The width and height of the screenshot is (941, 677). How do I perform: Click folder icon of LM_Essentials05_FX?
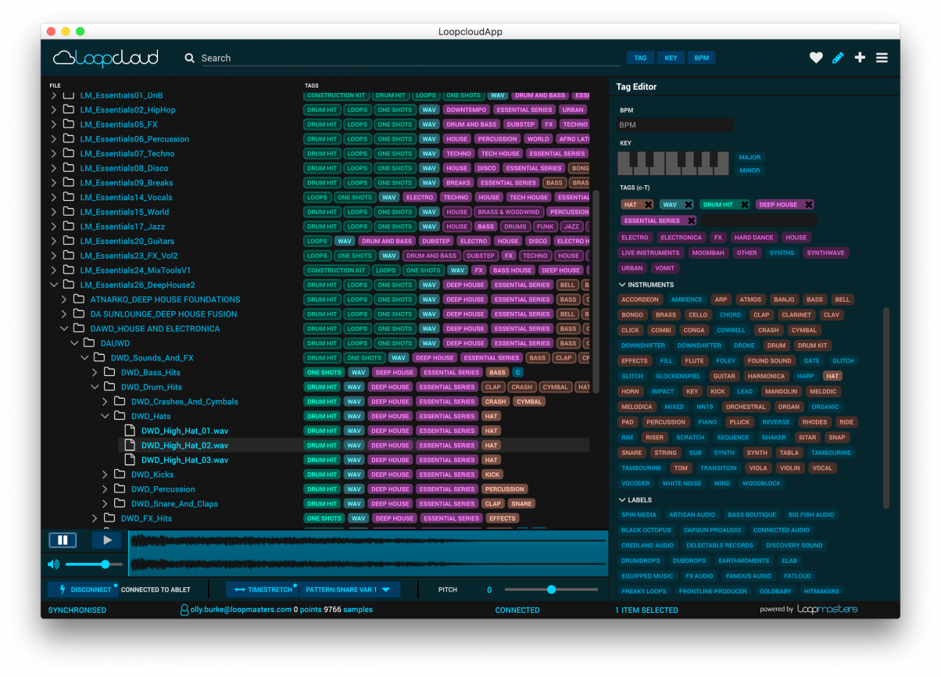click(68, 124)
